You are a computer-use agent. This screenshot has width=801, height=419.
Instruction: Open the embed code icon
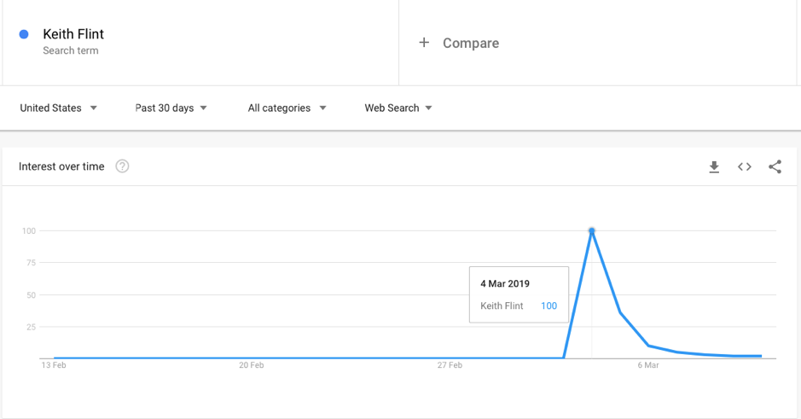[745, 167]
